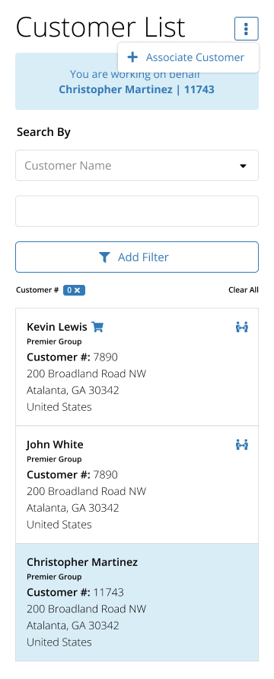The width and height of the screenshot is (274, 679).
Task: Select the Kevin Lewis customer name
Action: pos(56,327)
